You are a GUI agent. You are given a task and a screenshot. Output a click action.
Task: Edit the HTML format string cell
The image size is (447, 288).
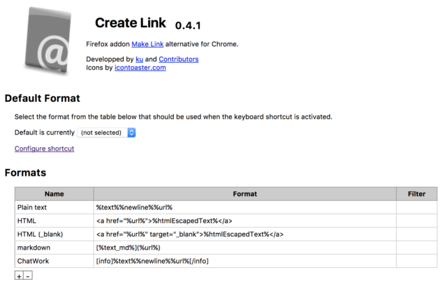tap(245, 221)
